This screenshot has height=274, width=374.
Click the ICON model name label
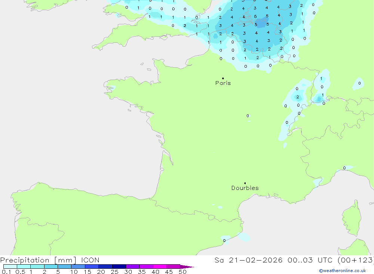pyautogui.click(x=90, y=260)
